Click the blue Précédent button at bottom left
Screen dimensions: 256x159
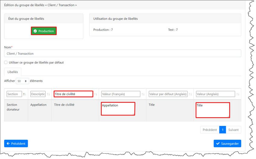(16, 144)
